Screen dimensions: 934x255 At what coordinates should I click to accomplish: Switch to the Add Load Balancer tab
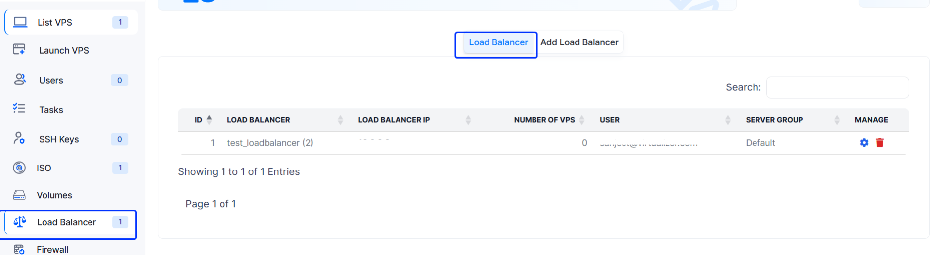pos(579,42)
